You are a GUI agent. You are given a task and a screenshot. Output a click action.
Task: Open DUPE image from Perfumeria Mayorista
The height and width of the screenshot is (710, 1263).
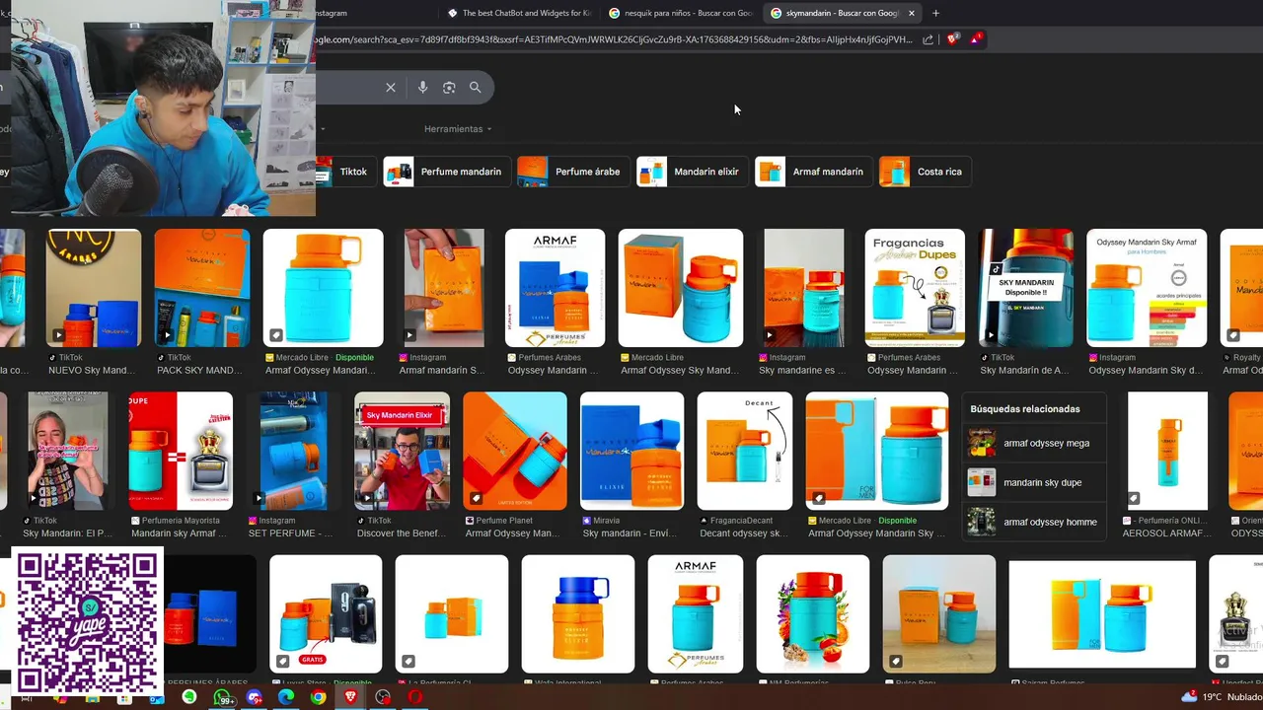point(181,451)
